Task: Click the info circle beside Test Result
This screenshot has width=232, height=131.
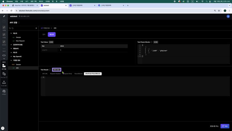Action: pyautogui.click(x=50, y=70)
